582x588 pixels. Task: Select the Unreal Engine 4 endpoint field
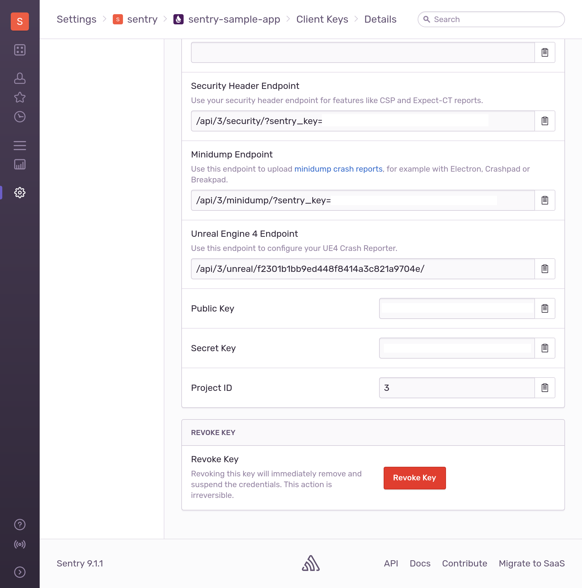(362, 269)
